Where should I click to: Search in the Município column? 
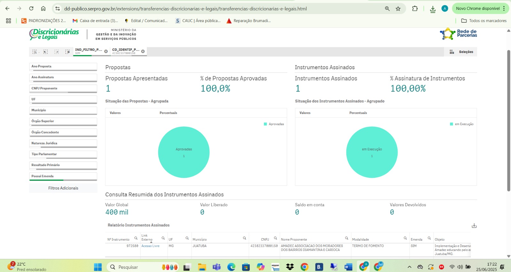(x=244, y=238)
